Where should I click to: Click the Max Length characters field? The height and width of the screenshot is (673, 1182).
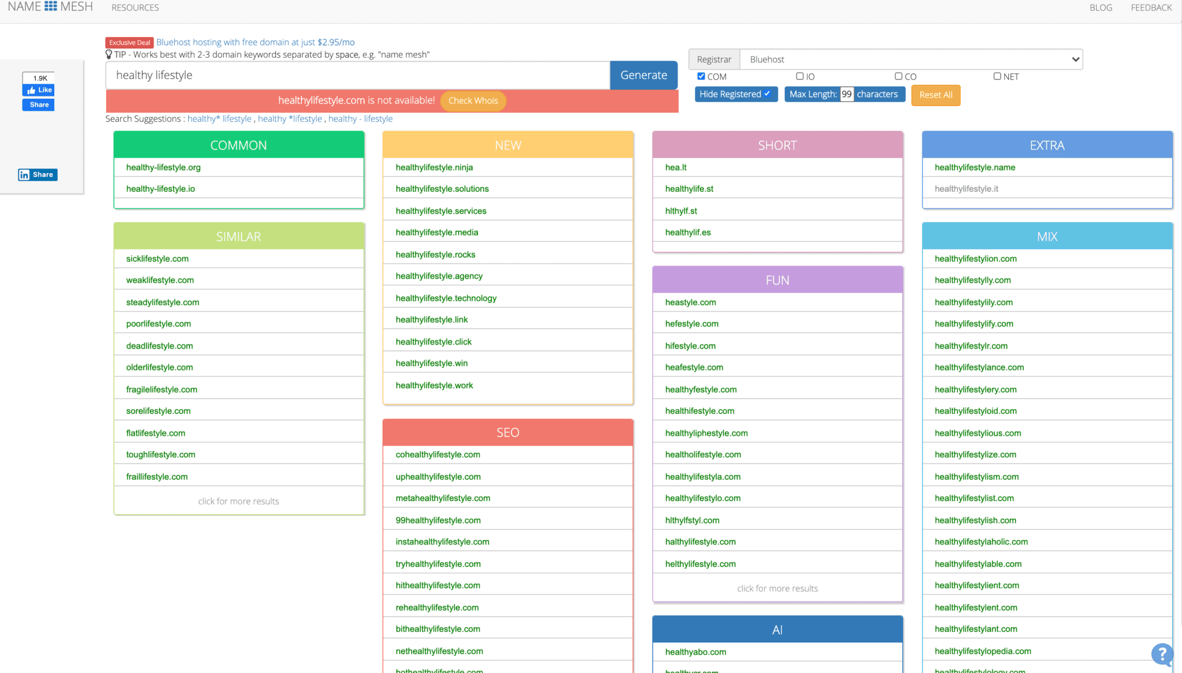[x=847, y=94]
